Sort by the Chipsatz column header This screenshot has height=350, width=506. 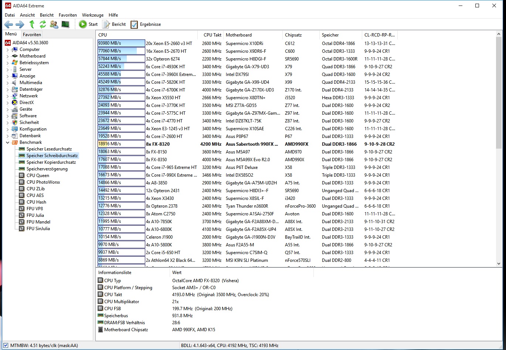301,35
